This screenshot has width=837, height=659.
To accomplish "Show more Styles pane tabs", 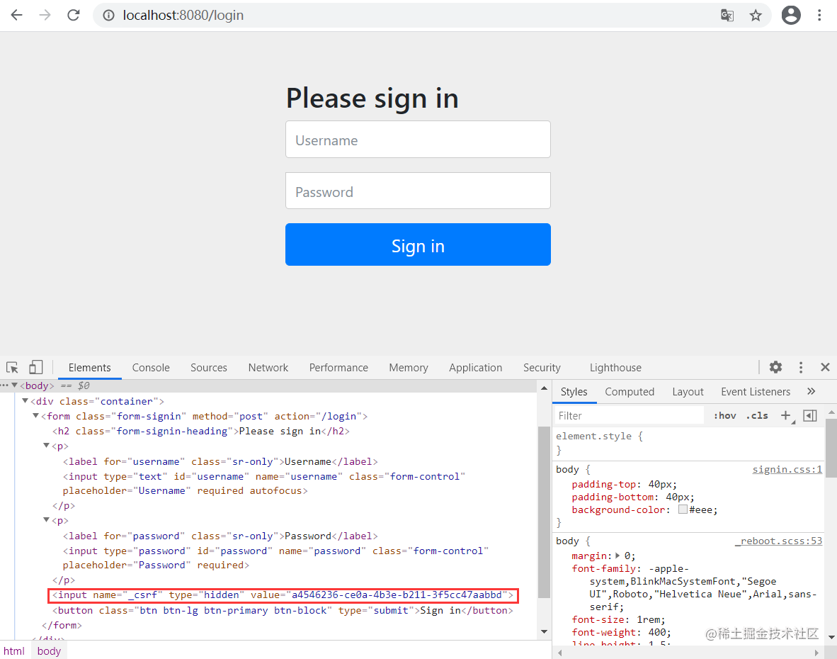I will [x=812, y=391].
